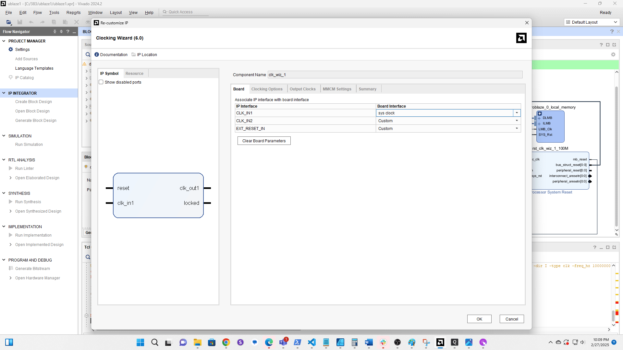Enable Show disabled ports checkbox
This screenshot has width=623, height=350.
tap(101, 82)
